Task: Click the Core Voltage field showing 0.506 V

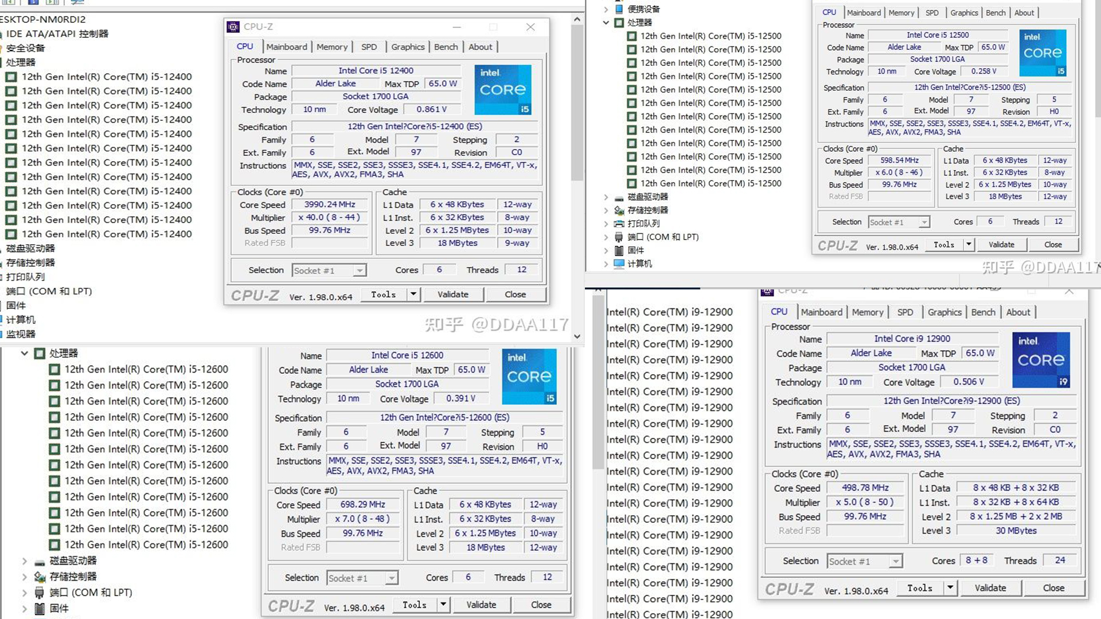Action: 969,382
